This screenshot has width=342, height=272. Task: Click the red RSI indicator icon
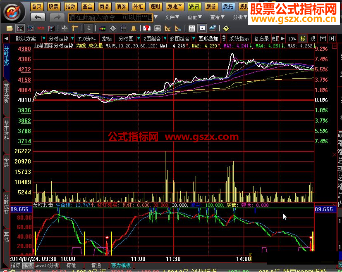point(41,28)
